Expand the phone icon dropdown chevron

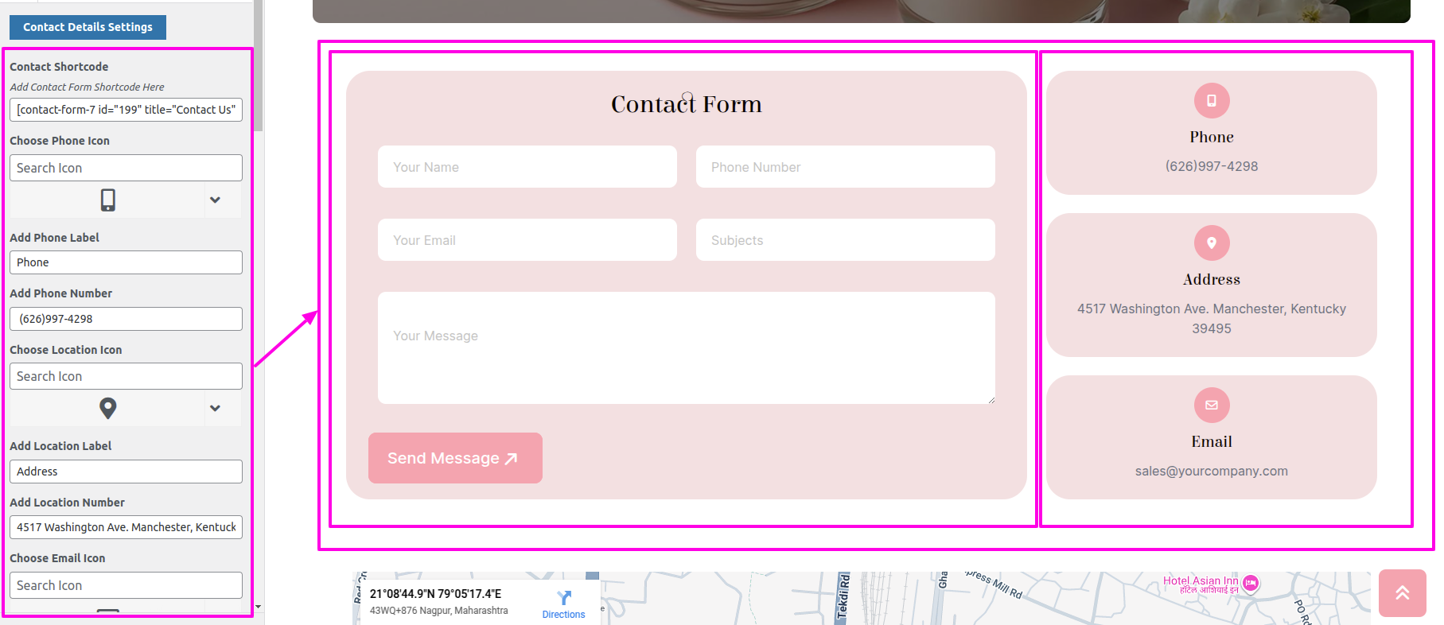pyautogui.click(x=215, y=200)
